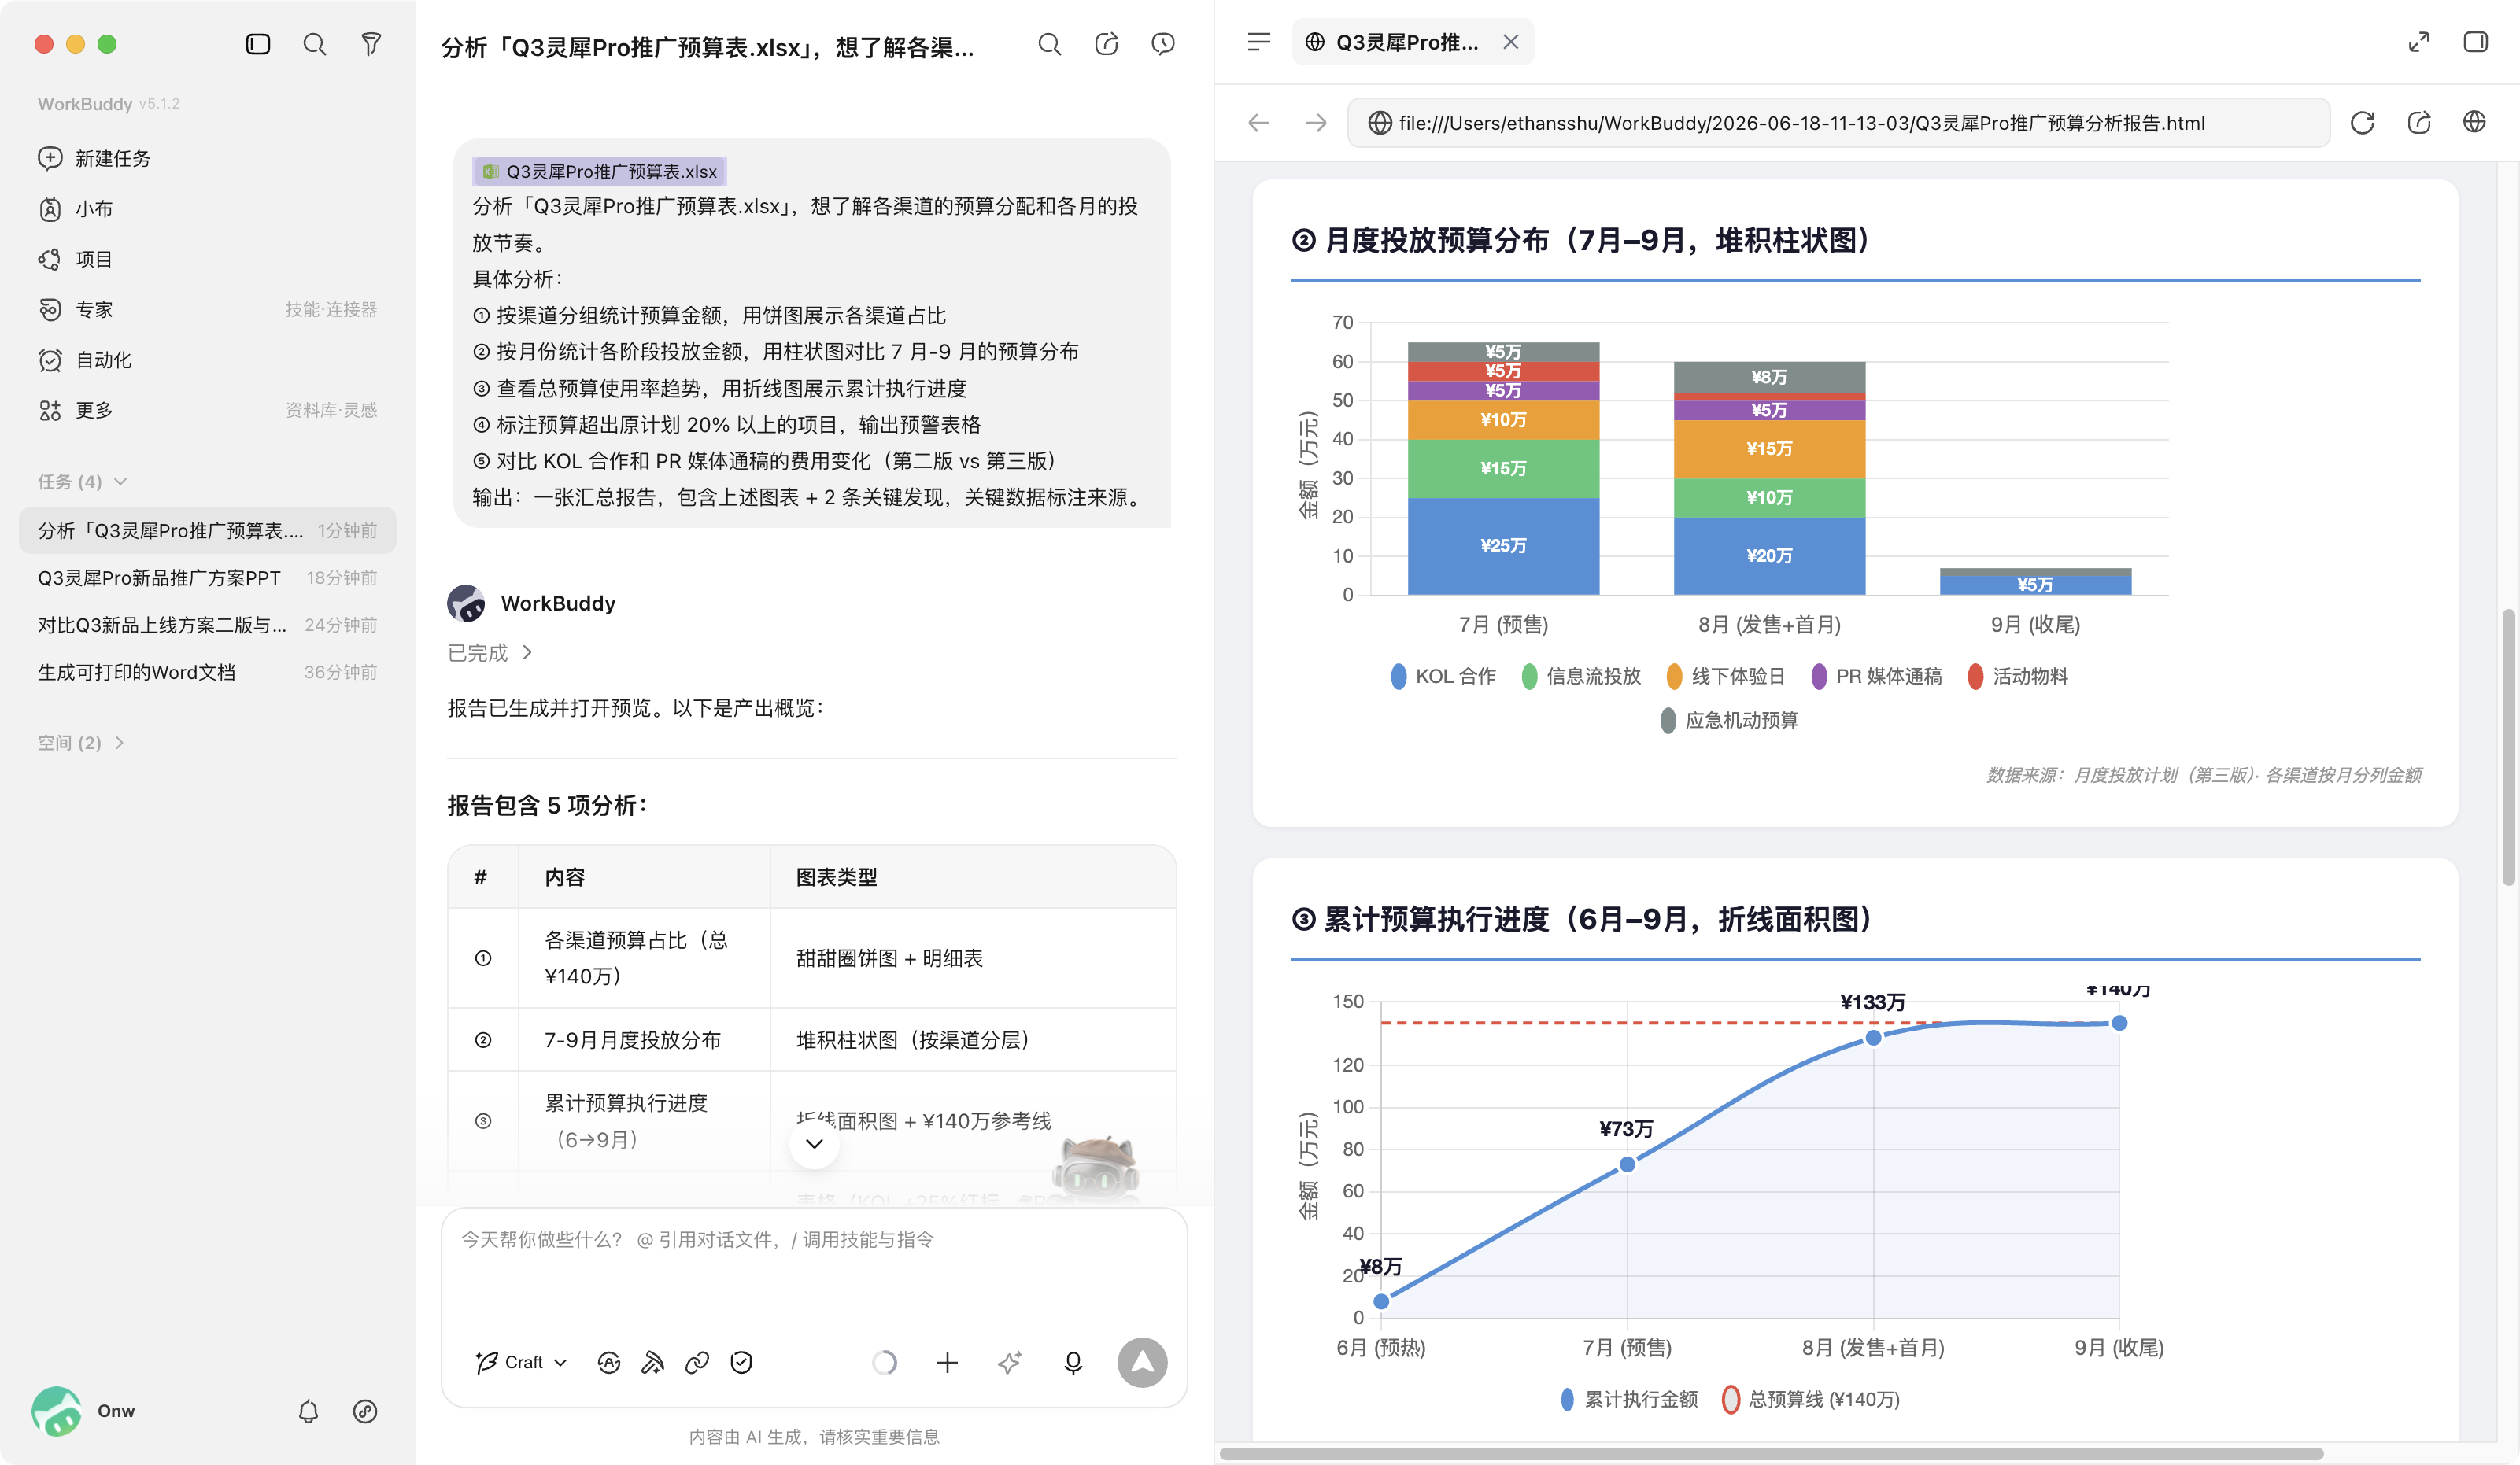Open the 项目 section

[x=207, y=259]
